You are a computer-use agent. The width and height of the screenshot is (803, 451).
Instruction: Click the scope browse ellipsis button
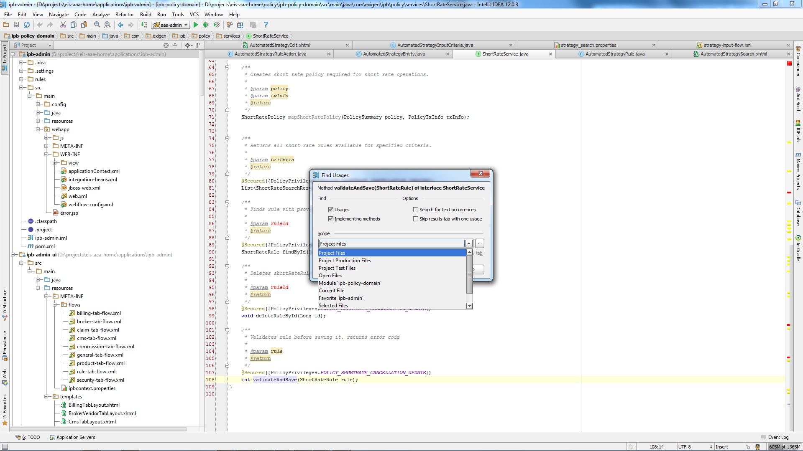(x=480, y=244)
